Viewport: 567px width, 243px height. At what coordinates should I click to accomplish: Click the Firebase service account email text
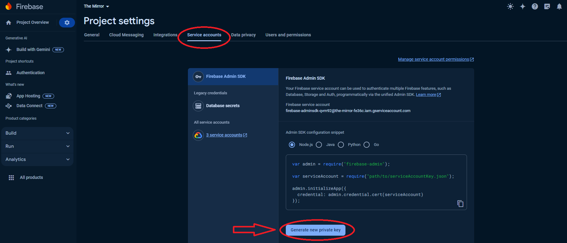tap(348, 111)
